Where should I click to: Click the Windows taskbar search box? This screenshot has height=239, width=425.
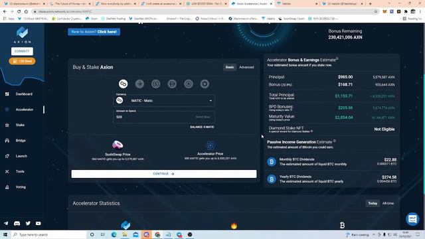tap(48, 234)
